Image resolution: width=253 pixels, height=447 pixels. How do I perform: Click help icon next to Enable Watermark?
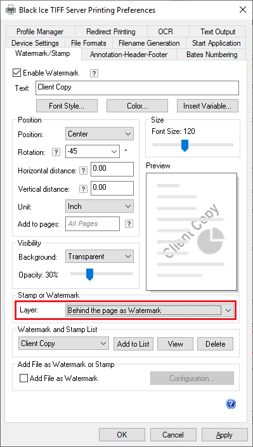(x=94, y=73)
